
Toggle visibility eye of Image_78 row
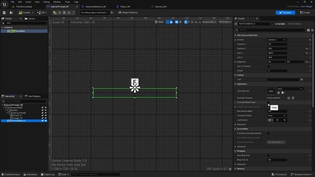point(46,118)
